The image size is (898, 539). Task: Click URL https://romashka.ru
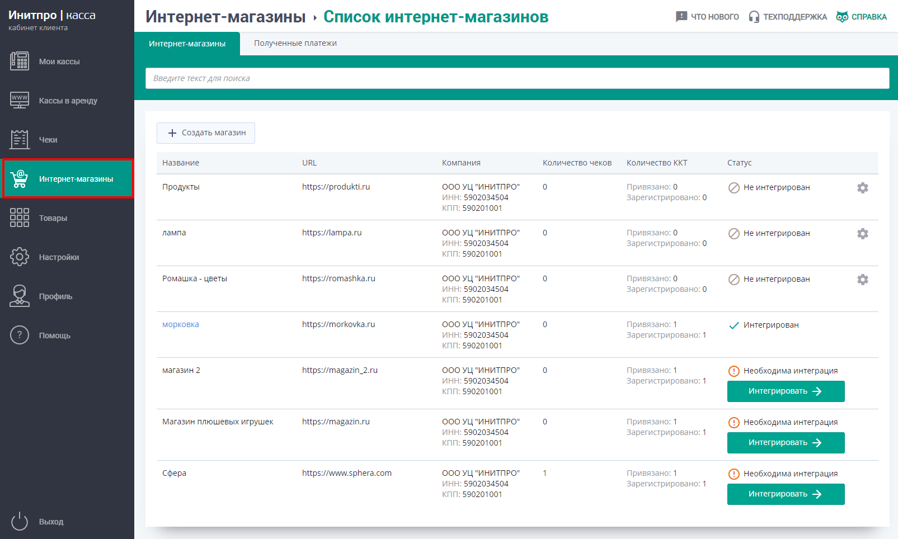click(x=338, y=278)
